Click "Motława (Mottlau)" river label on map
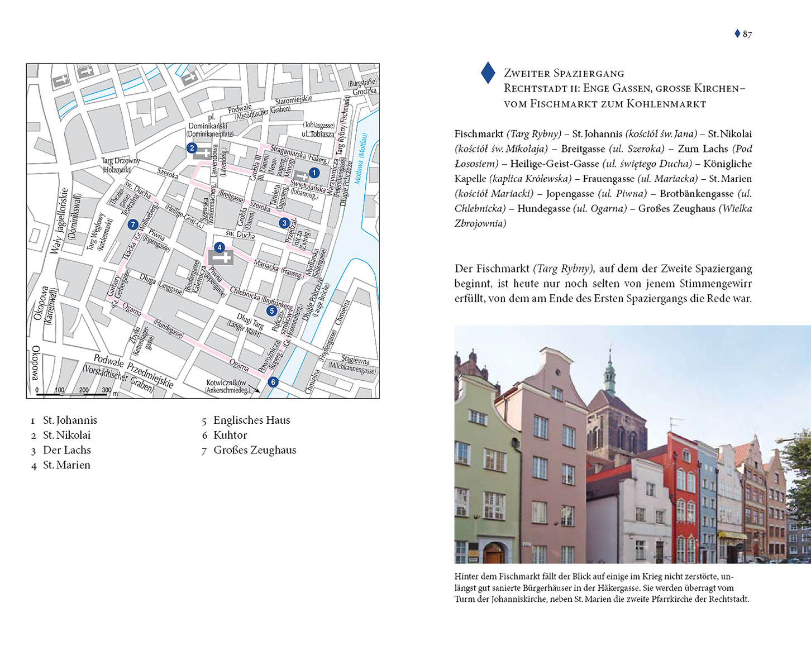 pos(362,159)
